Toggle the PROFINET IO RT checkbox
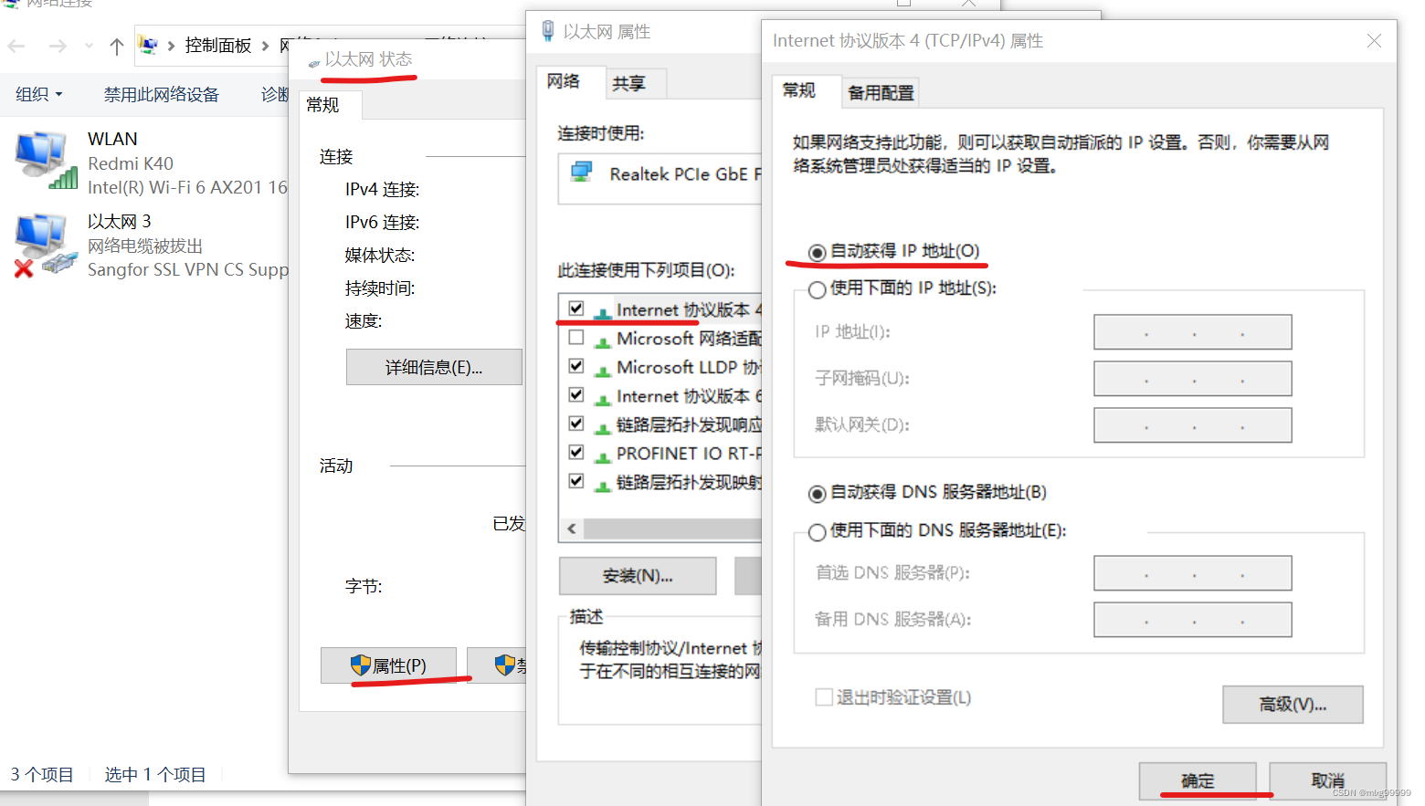The image size is (1425, 806). coord(576,452)
